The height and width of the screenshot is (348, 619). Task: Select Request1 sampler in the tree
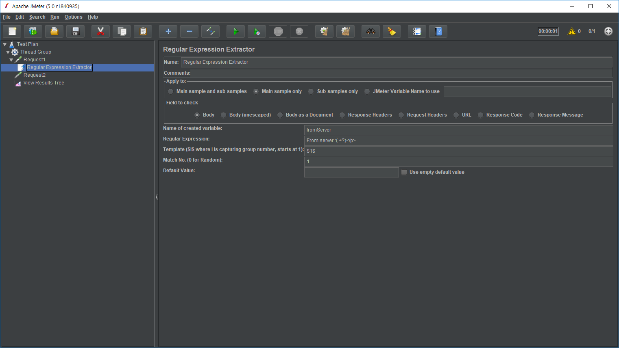point(35,60)
